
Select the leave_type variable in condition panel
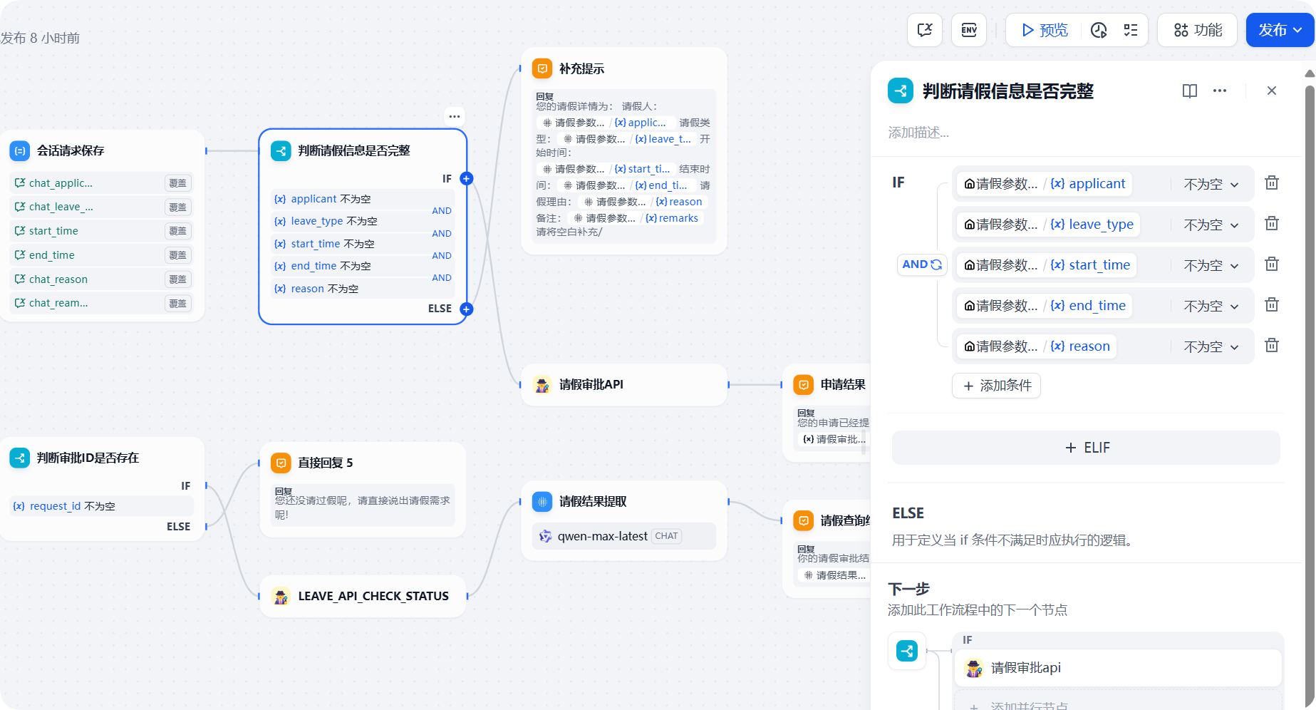[x=1049, y=225]
